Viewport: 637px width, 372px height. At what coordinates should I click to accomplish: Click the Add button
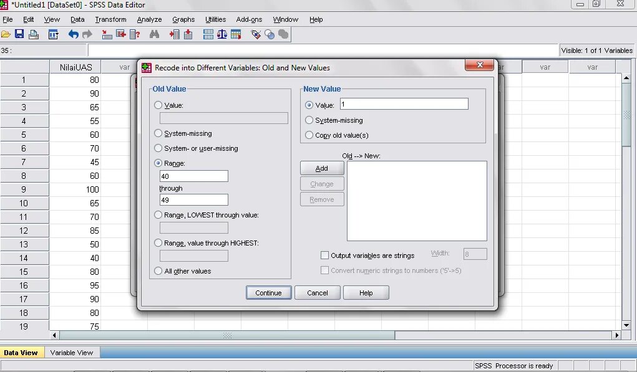point(322,168)
